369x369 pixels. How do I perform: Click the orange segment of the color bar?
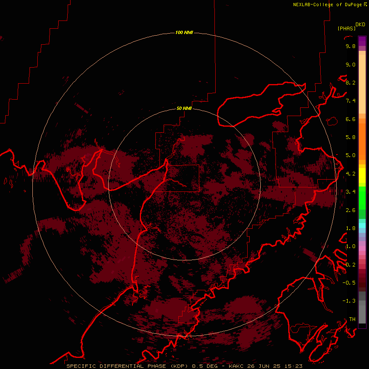click(x=362, y=141)
